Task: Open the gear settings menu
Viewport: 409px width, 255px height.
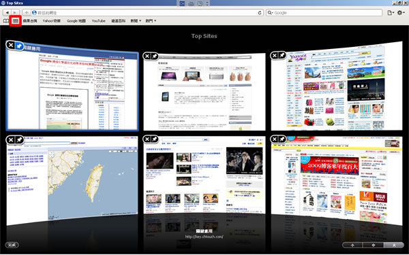Action: (401, 12)
